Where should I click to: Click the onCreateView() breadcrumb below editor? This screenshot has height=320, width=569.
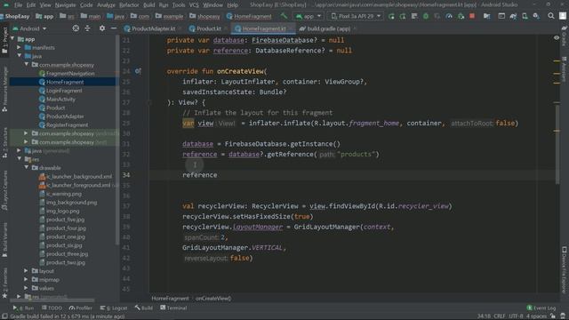tap(213, 299)
